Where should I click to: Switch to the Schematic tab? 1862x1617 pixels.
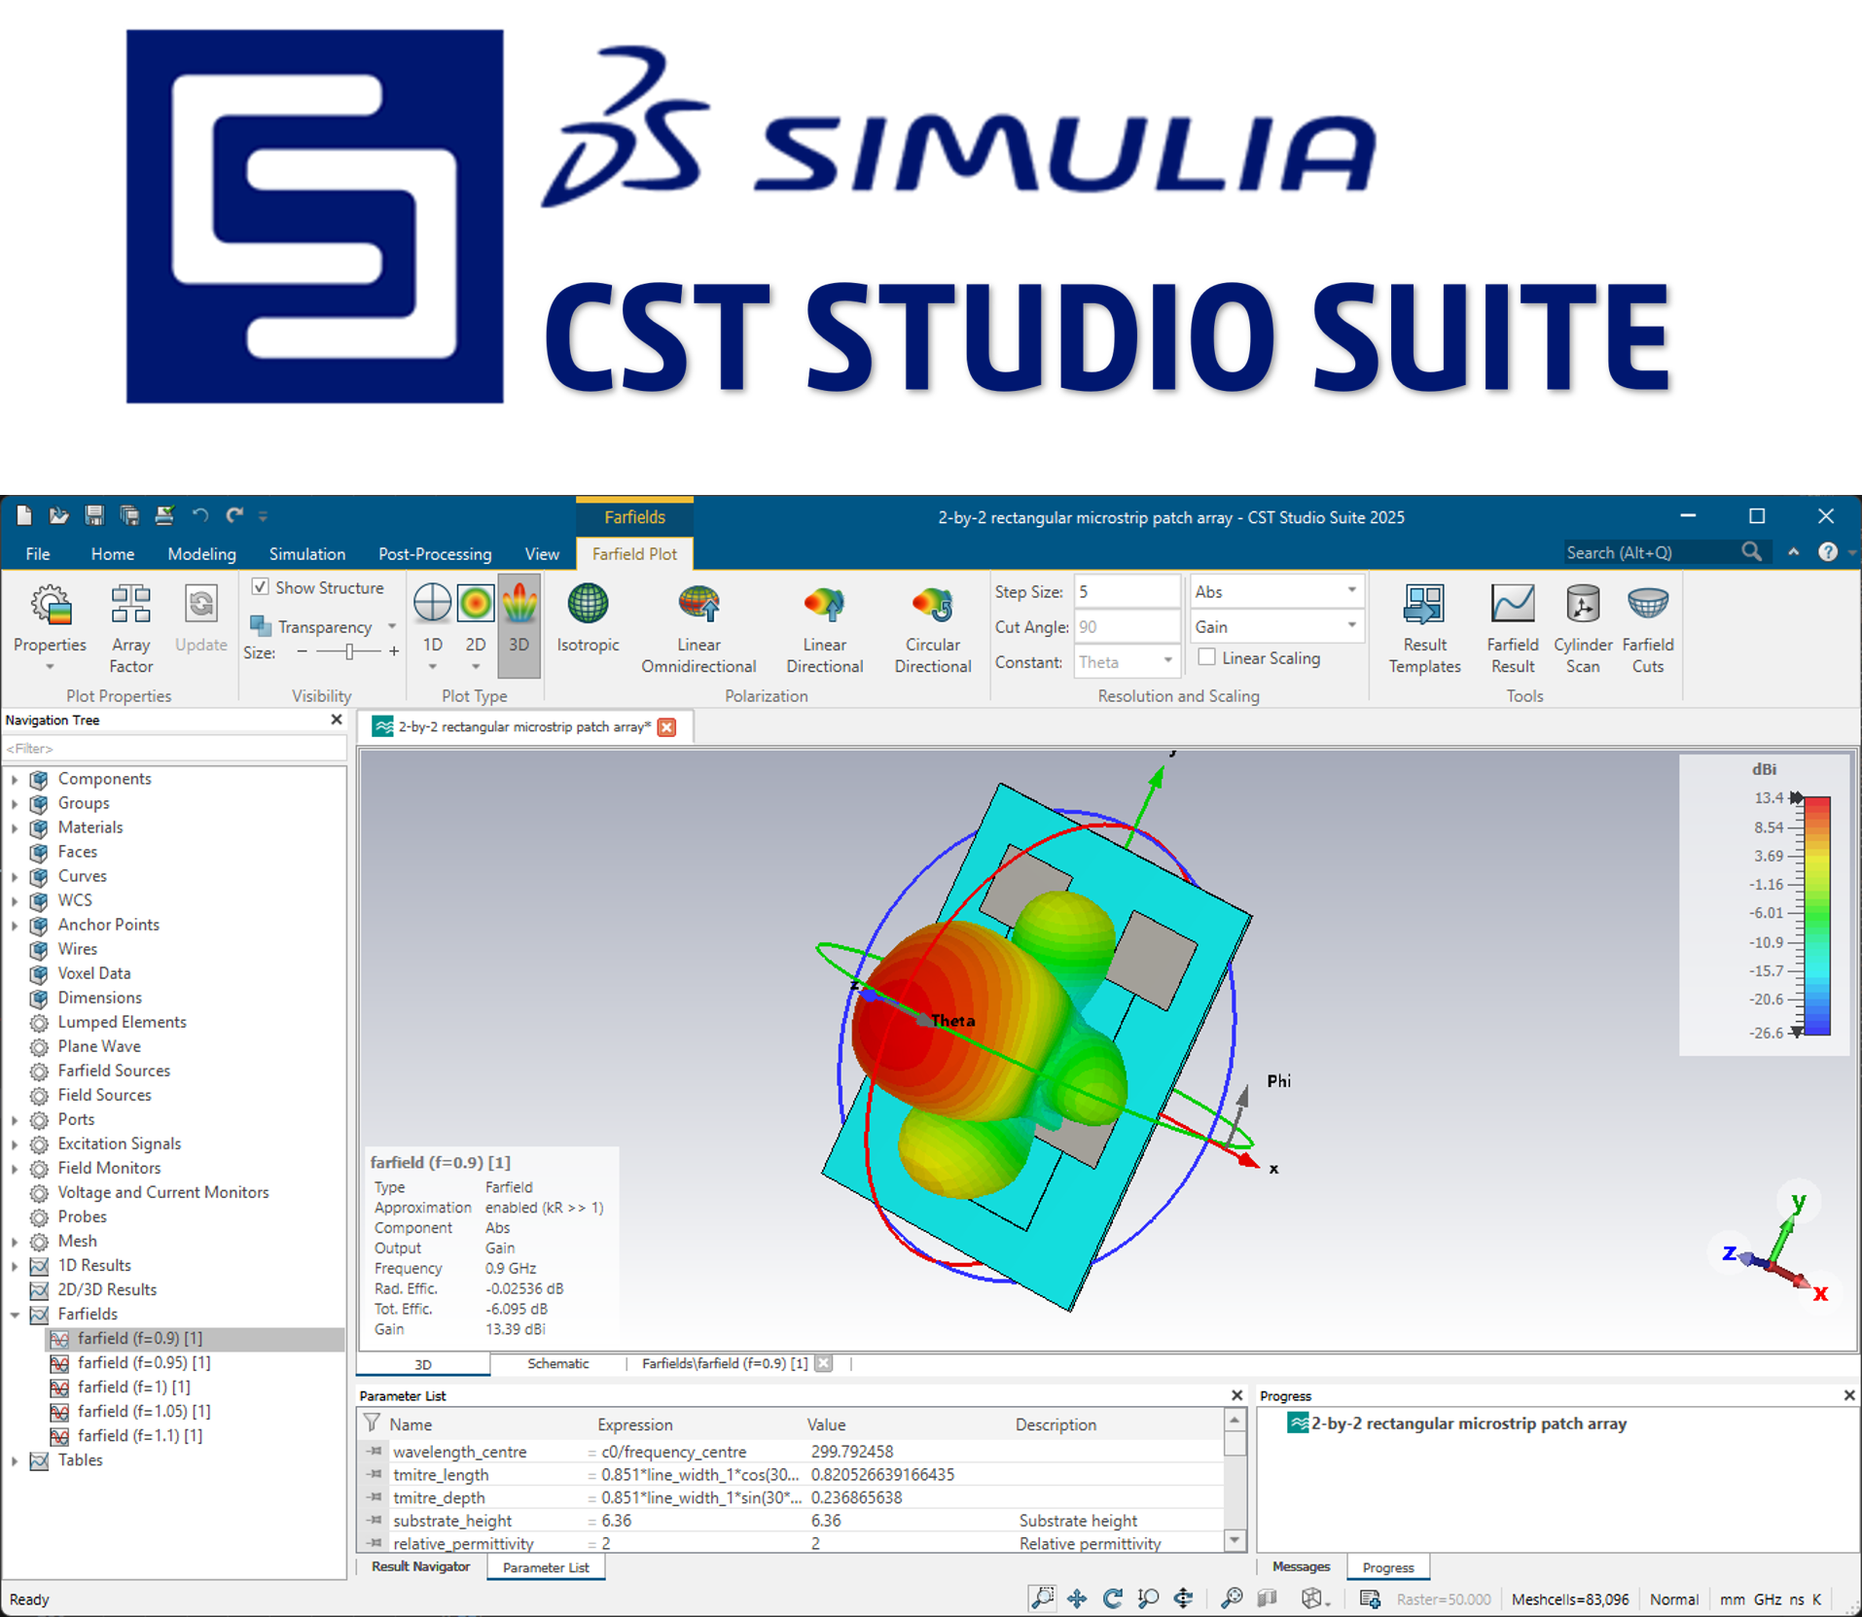click(x=557, y=1363)
